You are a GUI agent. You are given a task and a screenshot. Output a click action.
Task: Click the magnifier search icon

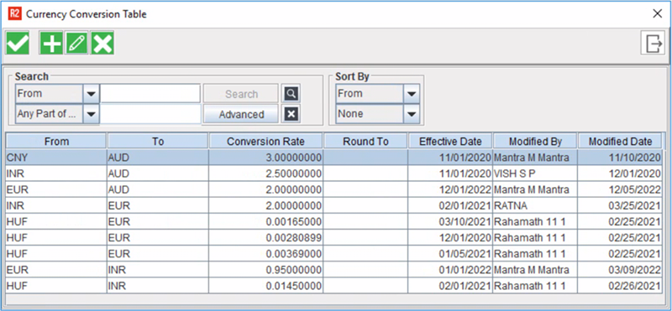pyautogui.click(x=290, y=94)
